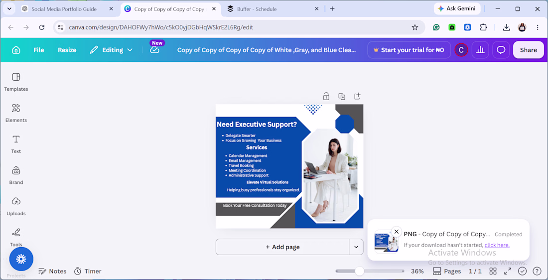Open the Resize menu
The height and width of the screenshot is (280, 548).
point(67,50)
